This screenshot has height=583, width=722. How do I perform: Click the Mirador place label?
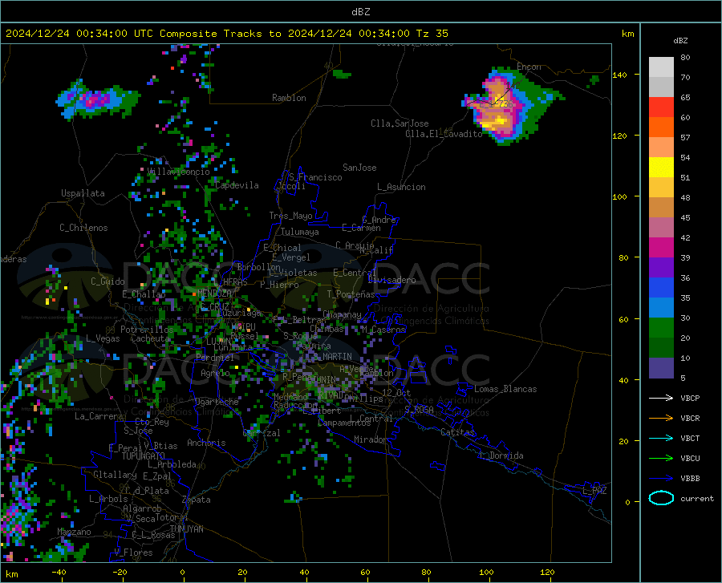[x=371, y=439]
